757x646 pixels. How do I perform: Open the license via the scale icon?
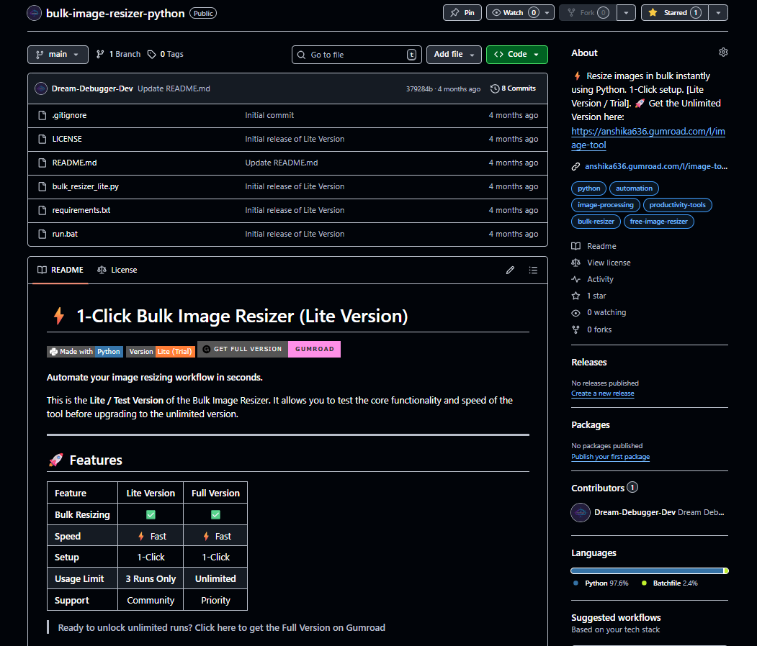575,262
